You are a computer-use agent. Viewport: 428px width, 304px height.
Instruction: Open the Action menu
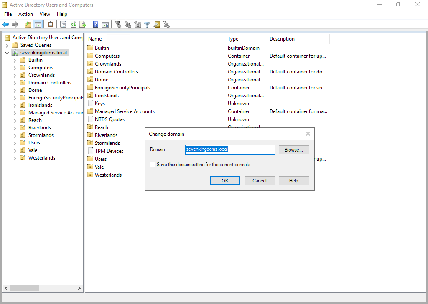(25, 14)
